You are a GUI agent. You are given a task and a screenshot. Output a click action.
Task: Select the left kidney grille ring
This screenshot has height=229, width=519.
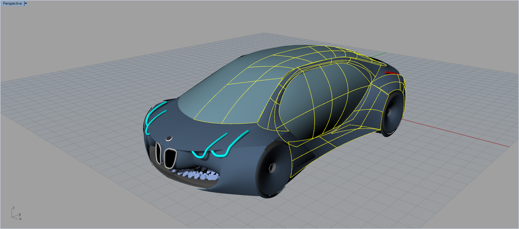click(x=159, y=153)
